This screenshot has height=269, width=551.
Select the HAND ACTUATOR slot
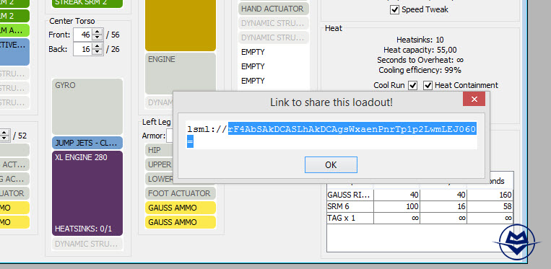(274, 9)
